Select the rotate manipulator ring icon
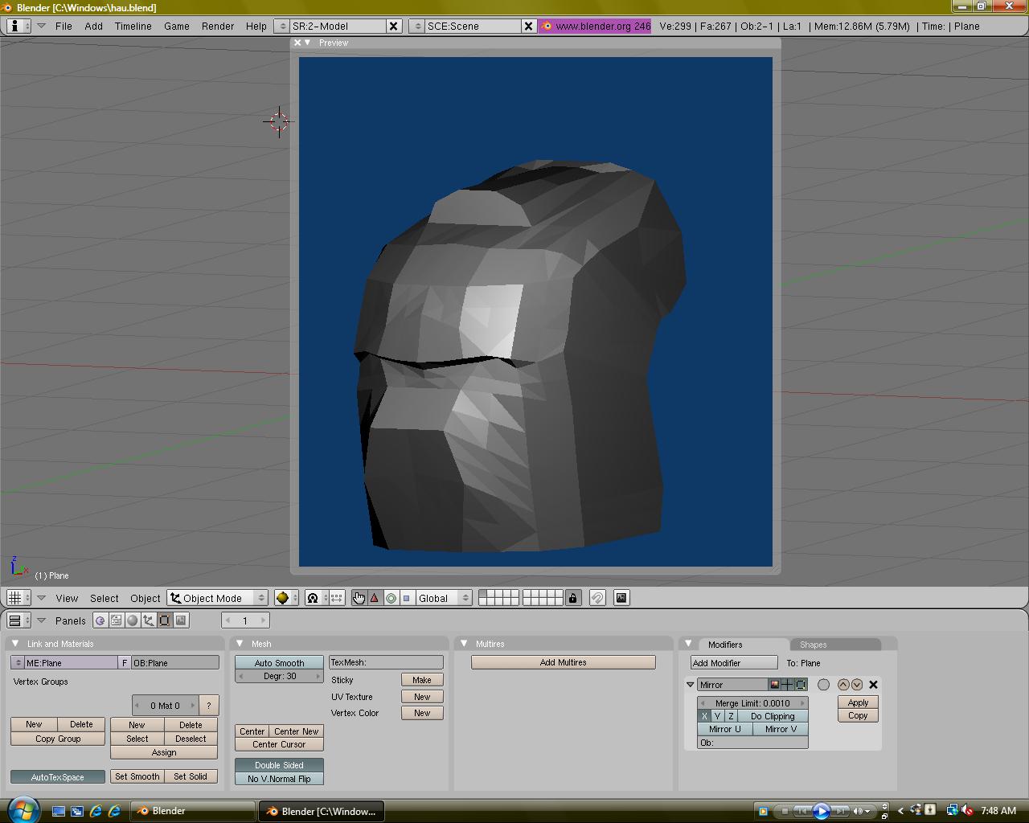The image size is (1029, 823). pos(391,598)
